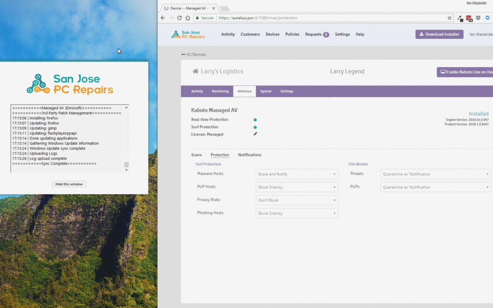Open Help in top navigation
The image size is (493, 308).
(360, 34)
